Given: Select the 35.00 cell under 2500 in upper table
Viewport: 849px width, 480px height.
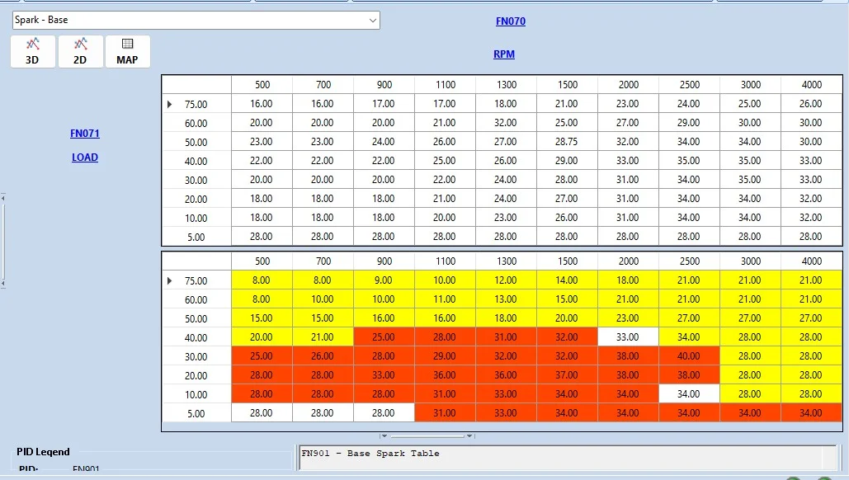Looking at the screenshot, I should 689,161.
